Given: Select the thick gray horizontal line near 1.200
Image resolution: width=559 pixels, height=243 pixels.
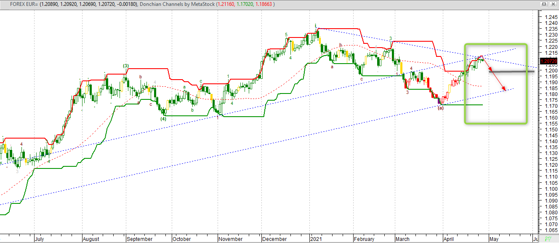Looking at the screenshot, I should point(511,72).
